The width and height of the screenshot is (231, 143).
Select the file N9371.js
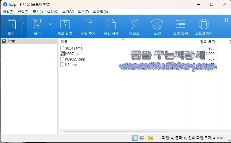click(72, 54)
